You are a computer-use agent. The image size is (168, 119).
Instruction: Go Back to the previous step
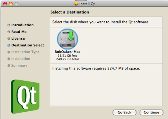click(125, 112)
